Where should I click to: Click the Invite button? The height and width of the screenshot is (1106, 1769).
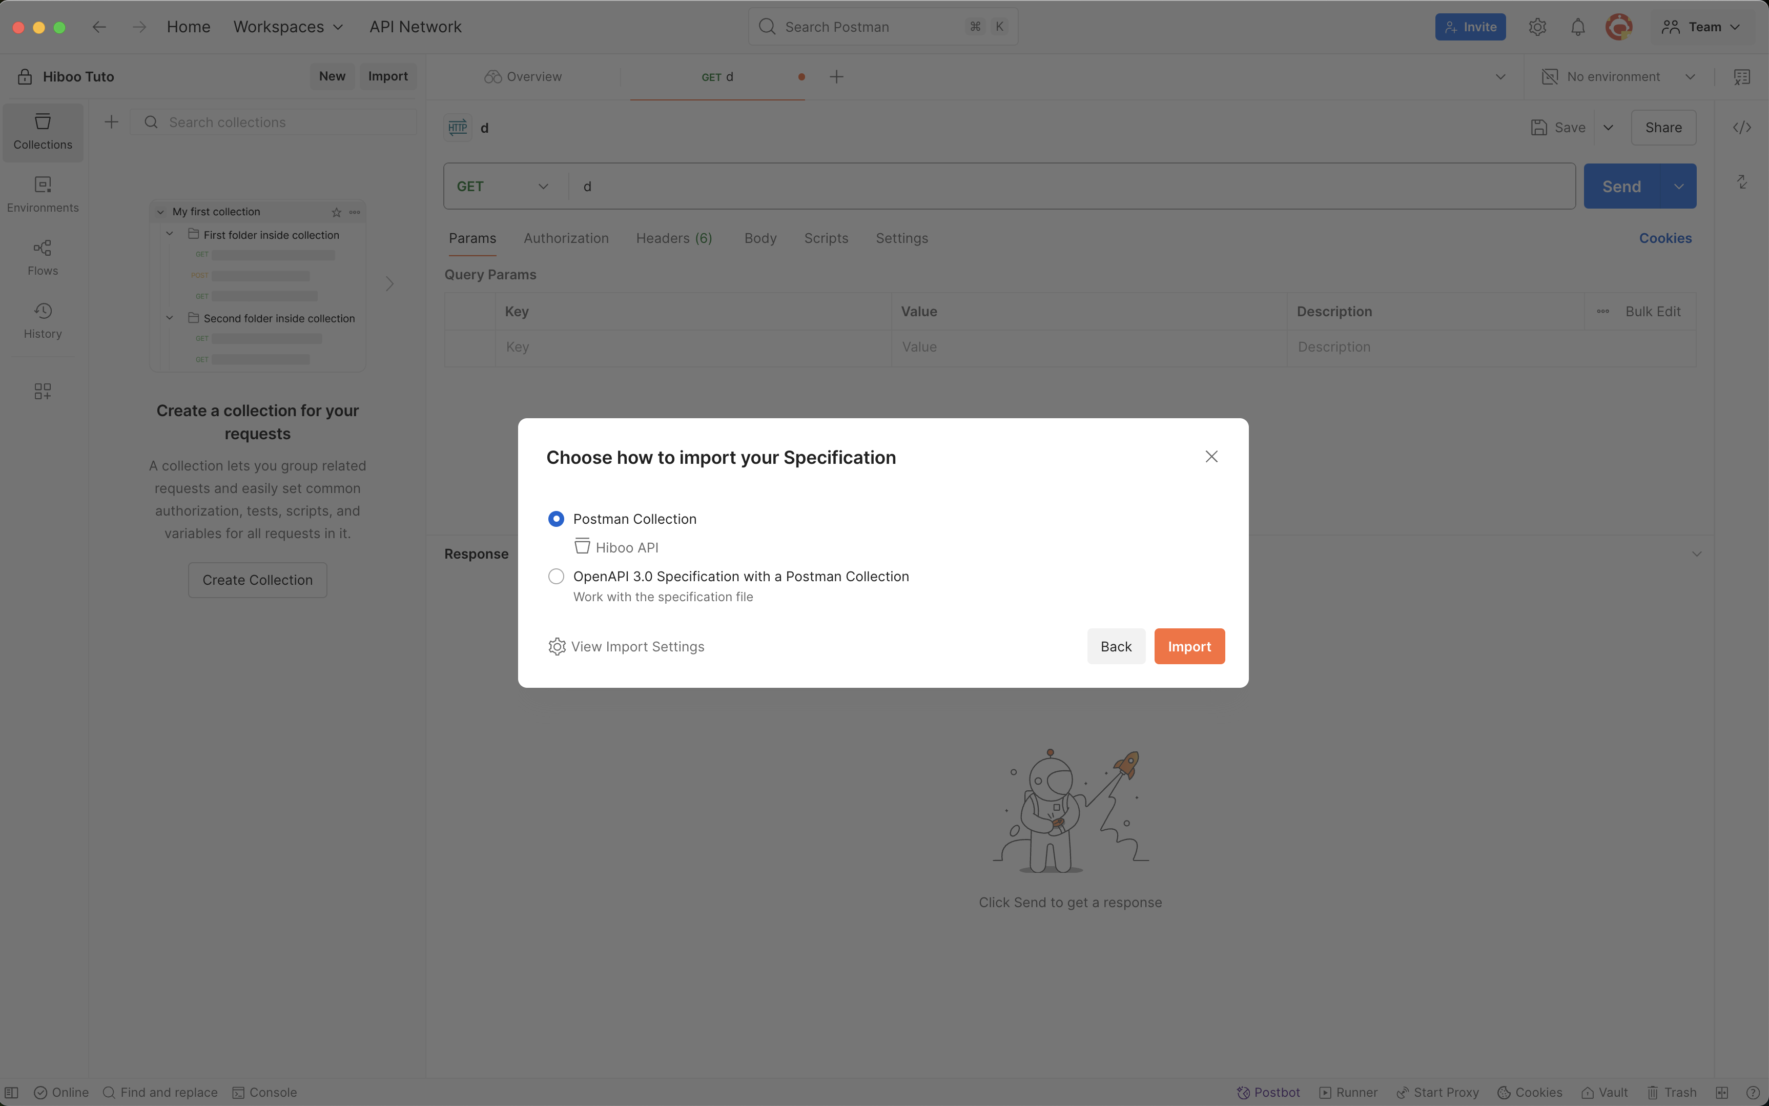tap(1470, 27)
